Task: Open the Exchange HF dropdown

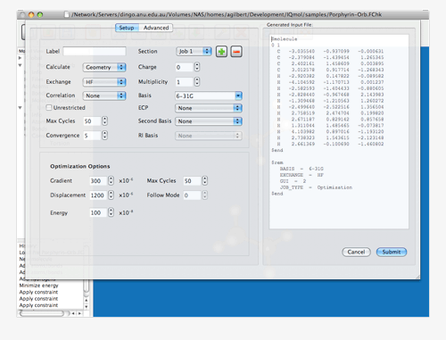Action: pyautogui.click(x=104, y=82)
